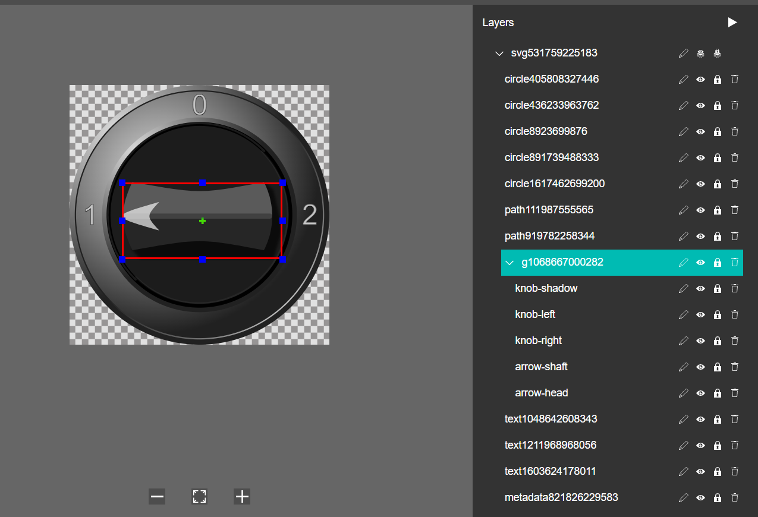Delete the text1211968968056 layer
This screenshot has width=758, height=517.
[x=735, y=445]
